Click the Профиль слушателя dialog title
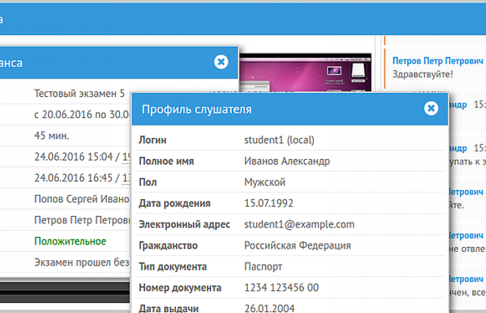 pyautogui.click(x=196, y=109)
